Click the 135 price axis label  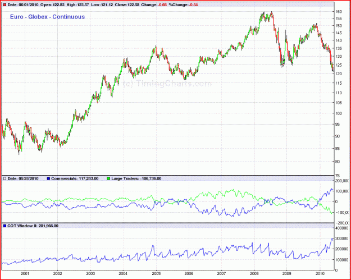coord(339,48)
